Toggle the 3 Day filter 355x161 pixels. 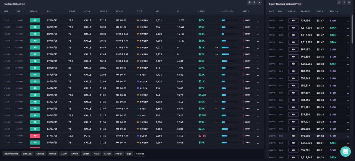pyautogui.click(x=64, y=154)
